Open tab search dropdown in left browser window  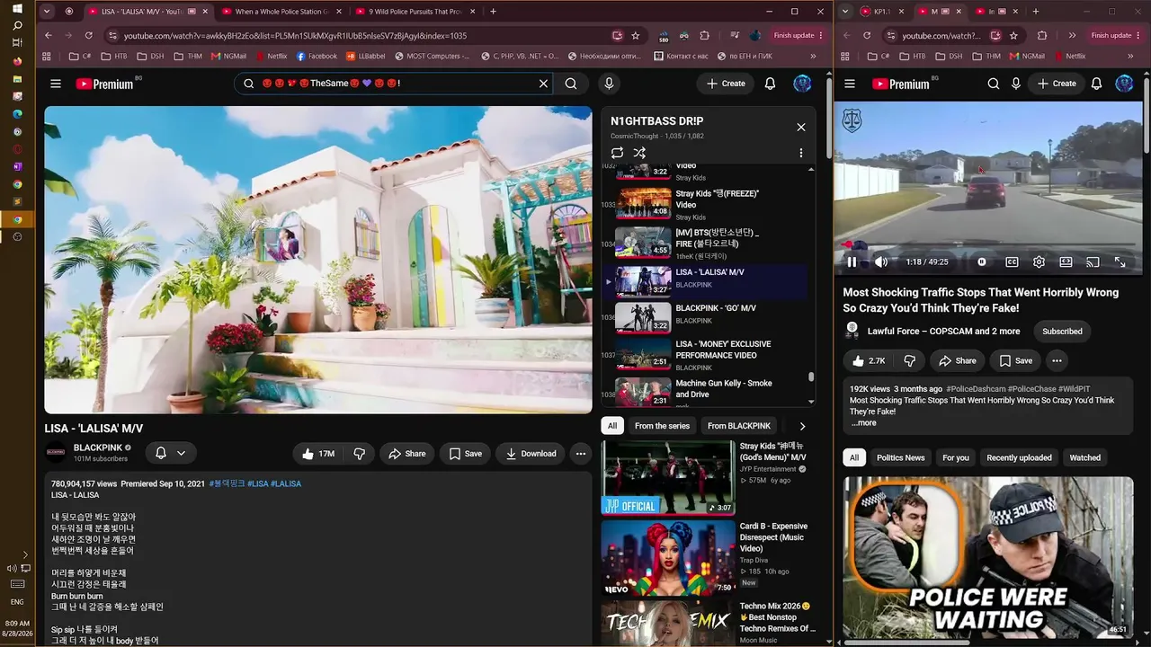[47, 12]
